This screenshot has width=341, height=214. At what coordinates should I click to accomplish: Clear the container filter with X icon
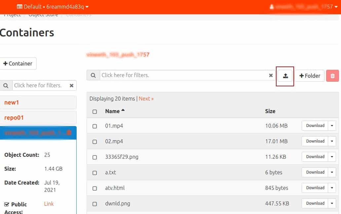click(71, 86)
